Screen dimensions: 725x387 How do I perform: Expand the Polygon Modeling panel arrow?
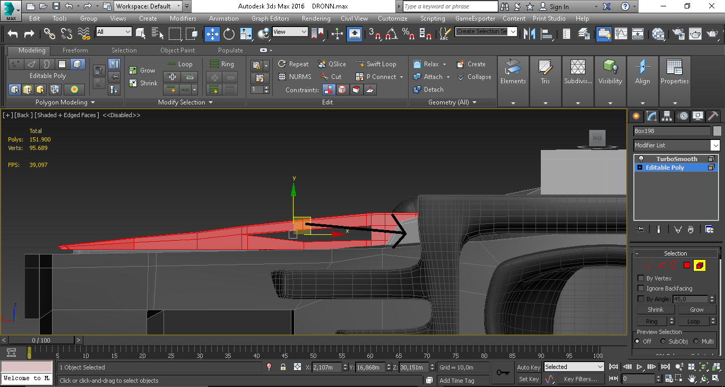click(x=93, y=102)
